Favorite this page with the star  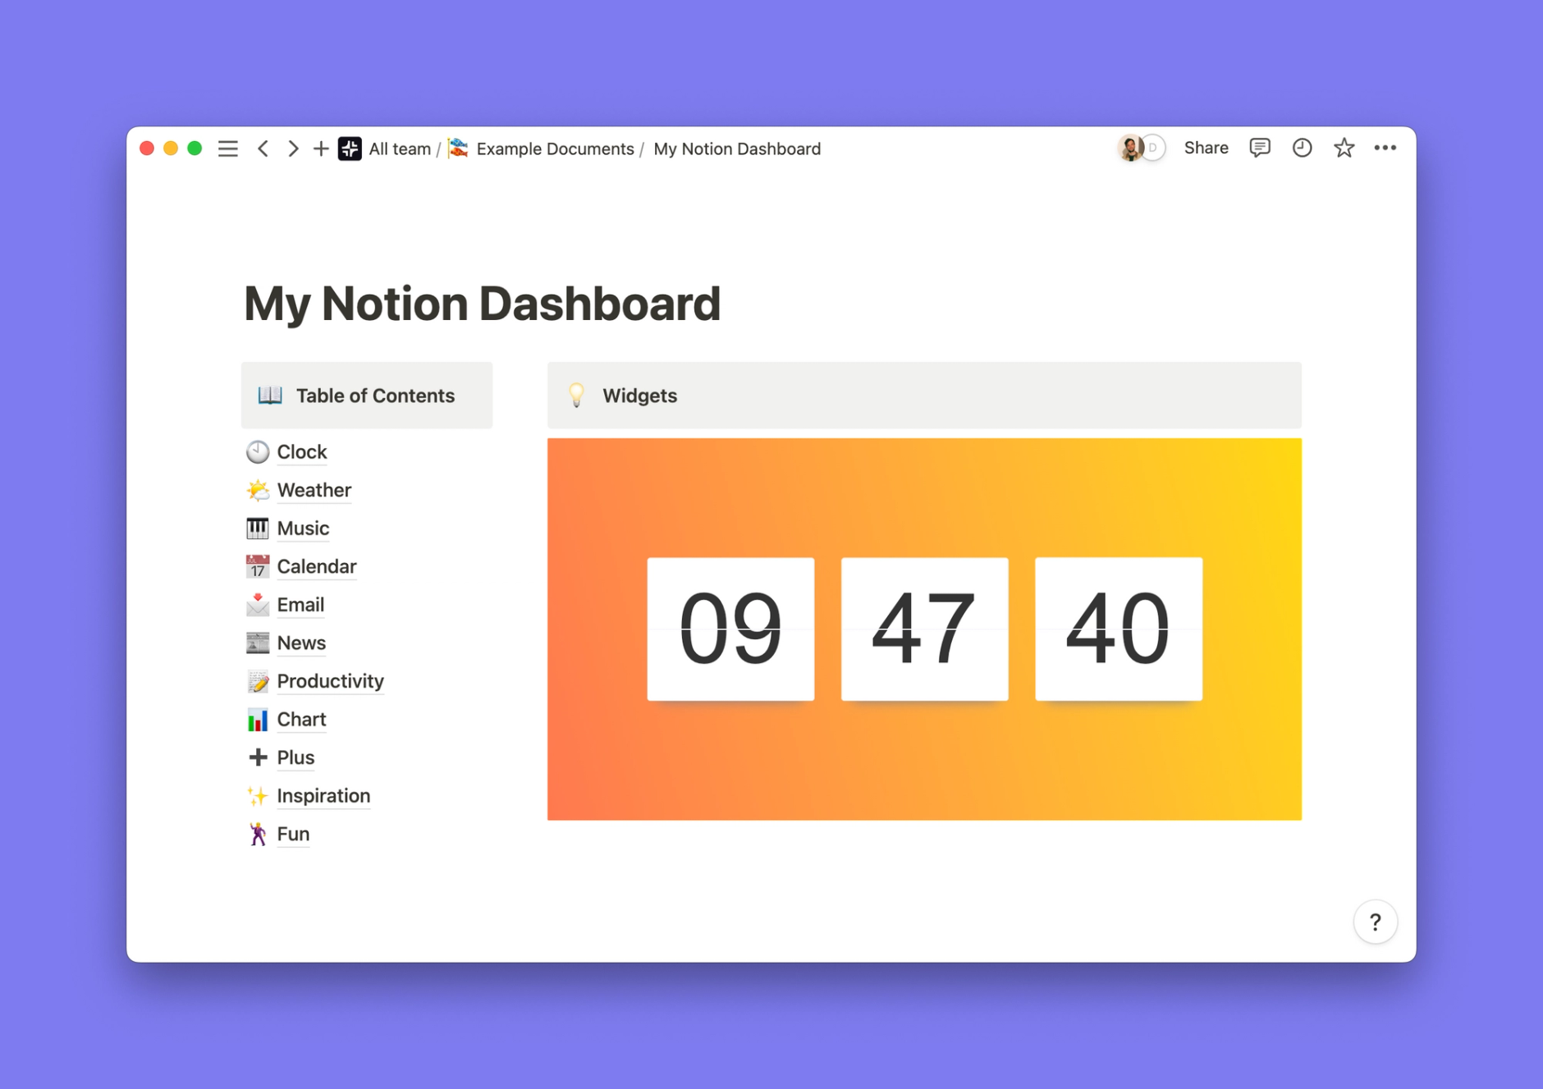[x=1344, y=148]
